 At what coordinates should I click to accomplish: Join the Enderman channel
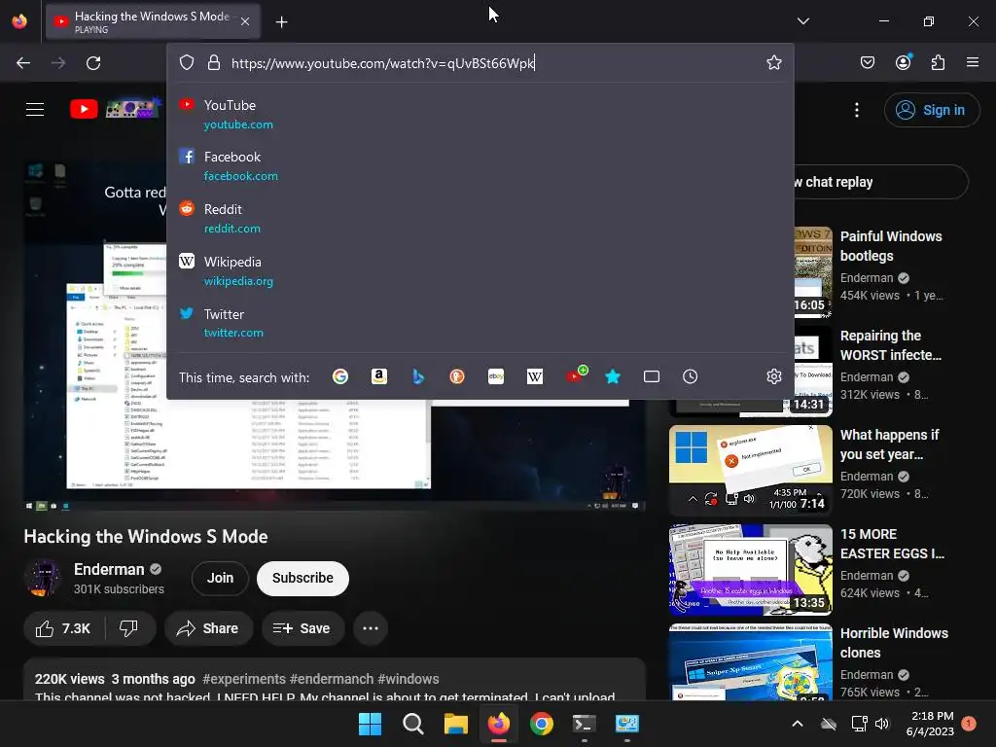[x=220, y=578]
